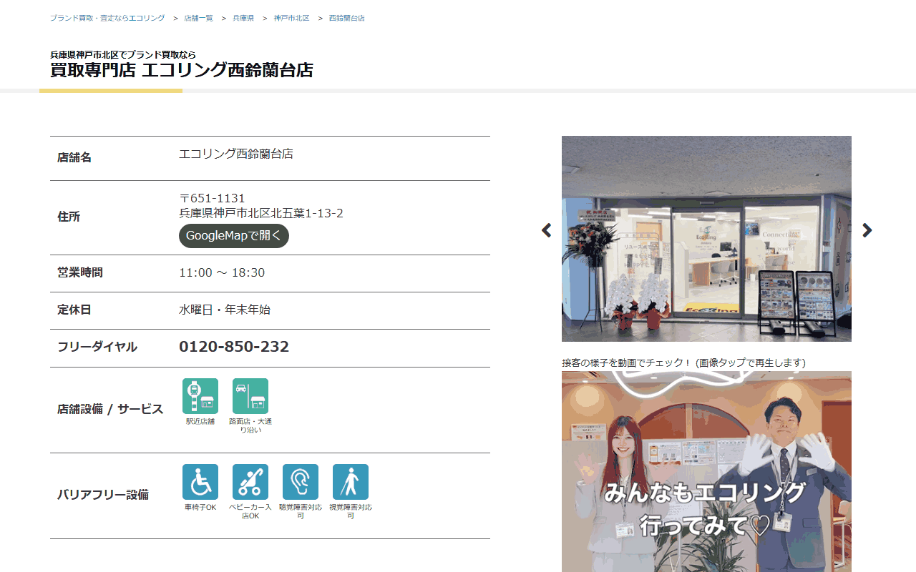Click the 営業時間 row label
The height and width of the screenshot is (572, 916).
point(80,272)
